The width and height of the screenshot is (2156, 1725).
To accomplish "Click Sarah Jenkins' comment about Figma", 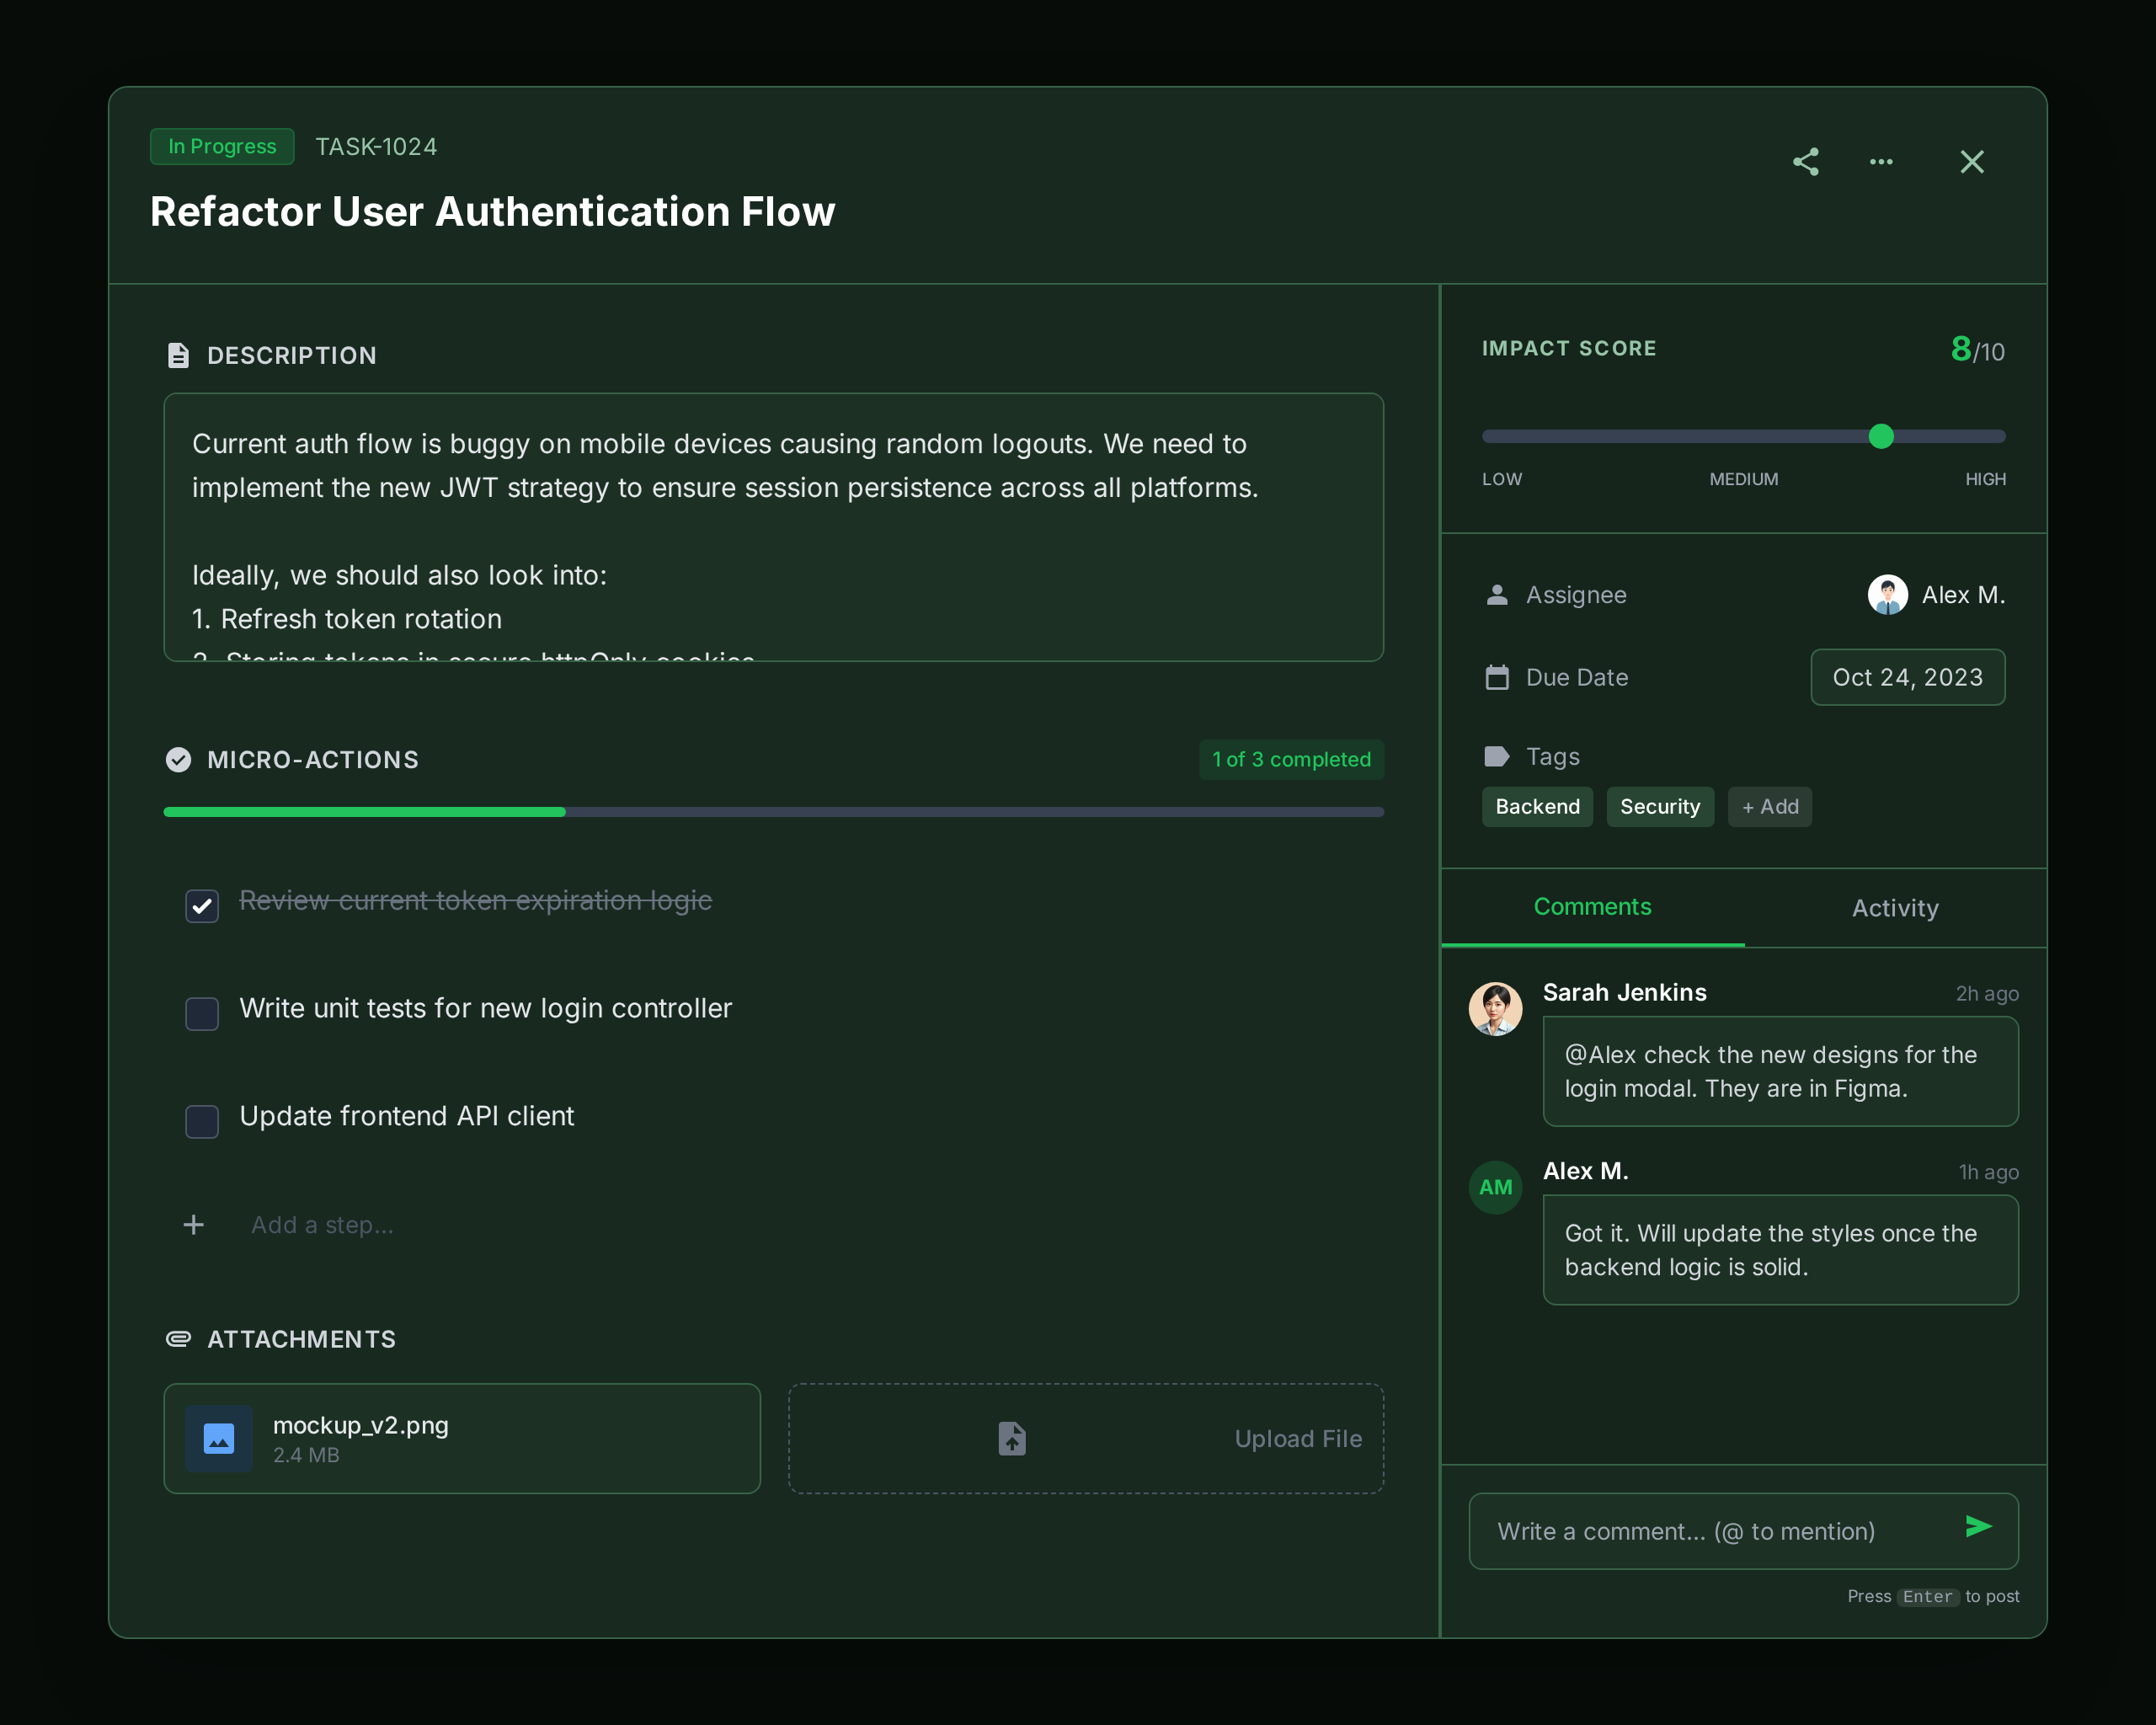I will pyautogui.click(x=1780, y=1072).
